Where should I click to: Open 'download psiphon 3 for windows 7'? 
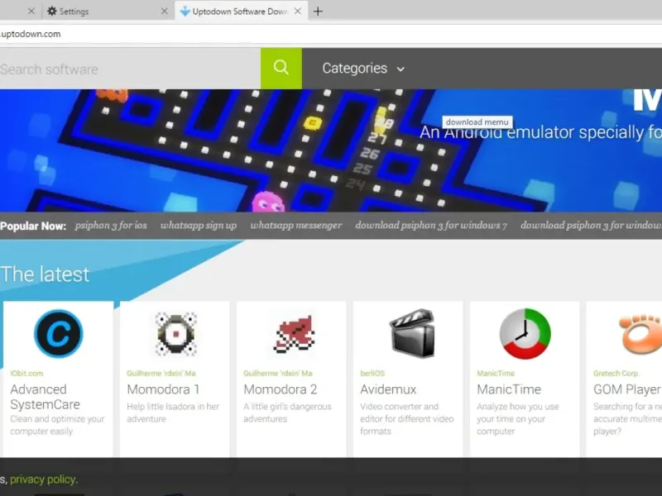click(x=431, y=225)
